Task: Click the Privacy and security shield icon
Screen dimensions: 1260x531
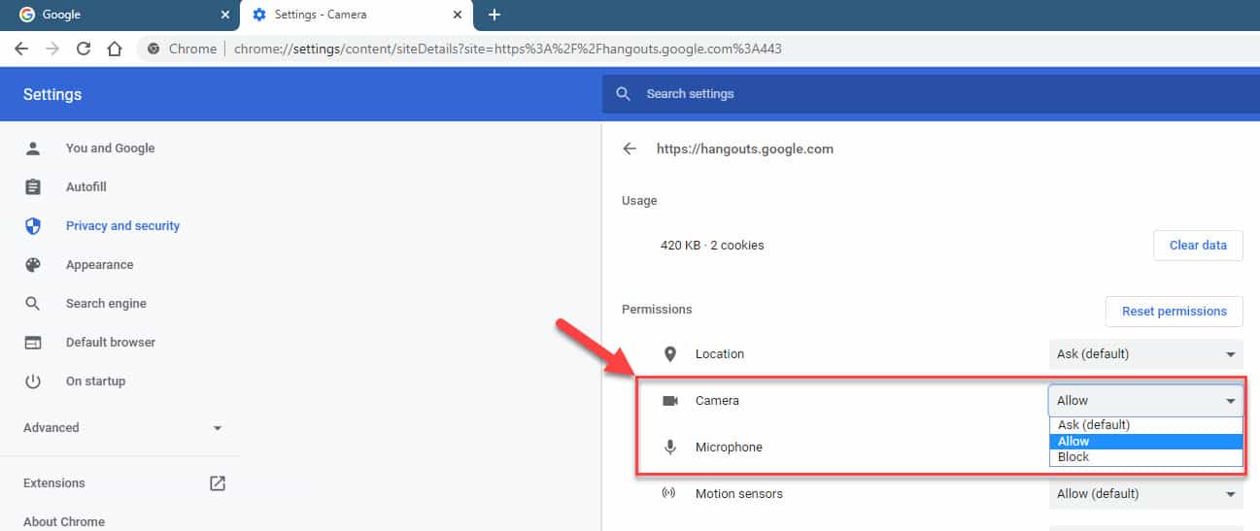Action: [33, 226]
